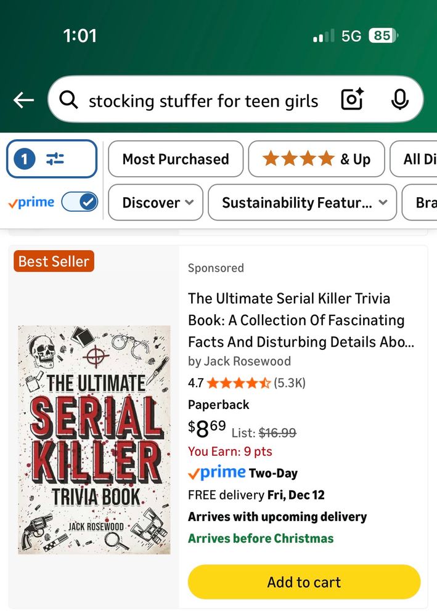
Task: Select the Most Purchased filter chip
Action: click(x=176, y=159)
